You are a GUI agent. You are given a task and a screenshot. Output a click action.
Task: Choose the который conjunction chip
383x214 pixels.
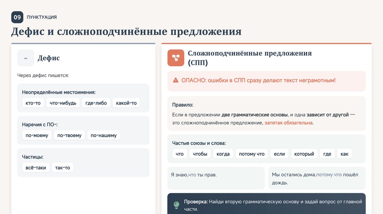[x=304, y=154]
